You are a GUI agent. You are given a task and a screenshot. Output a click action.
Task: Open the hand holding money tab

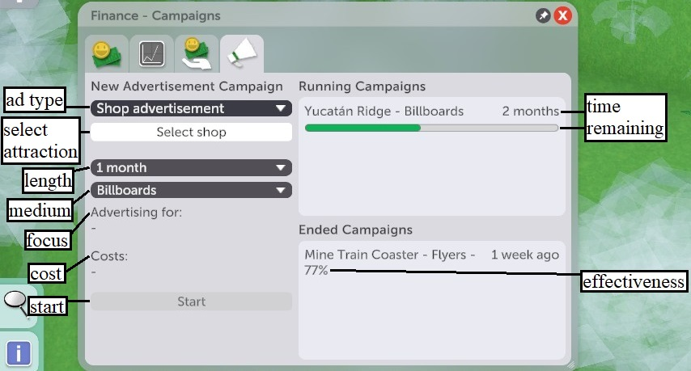point(196,53)
